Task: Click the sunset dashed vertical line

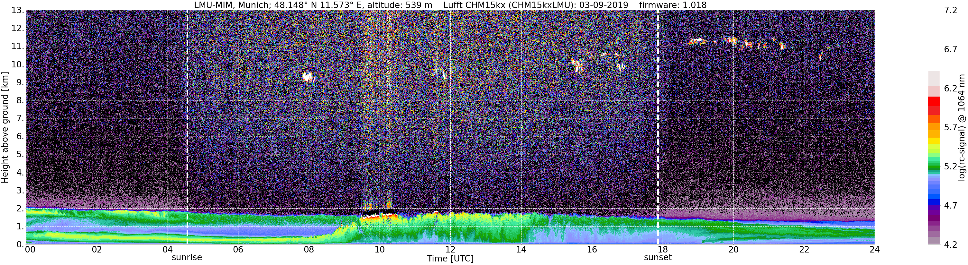Action: click(x=658, y=127)
